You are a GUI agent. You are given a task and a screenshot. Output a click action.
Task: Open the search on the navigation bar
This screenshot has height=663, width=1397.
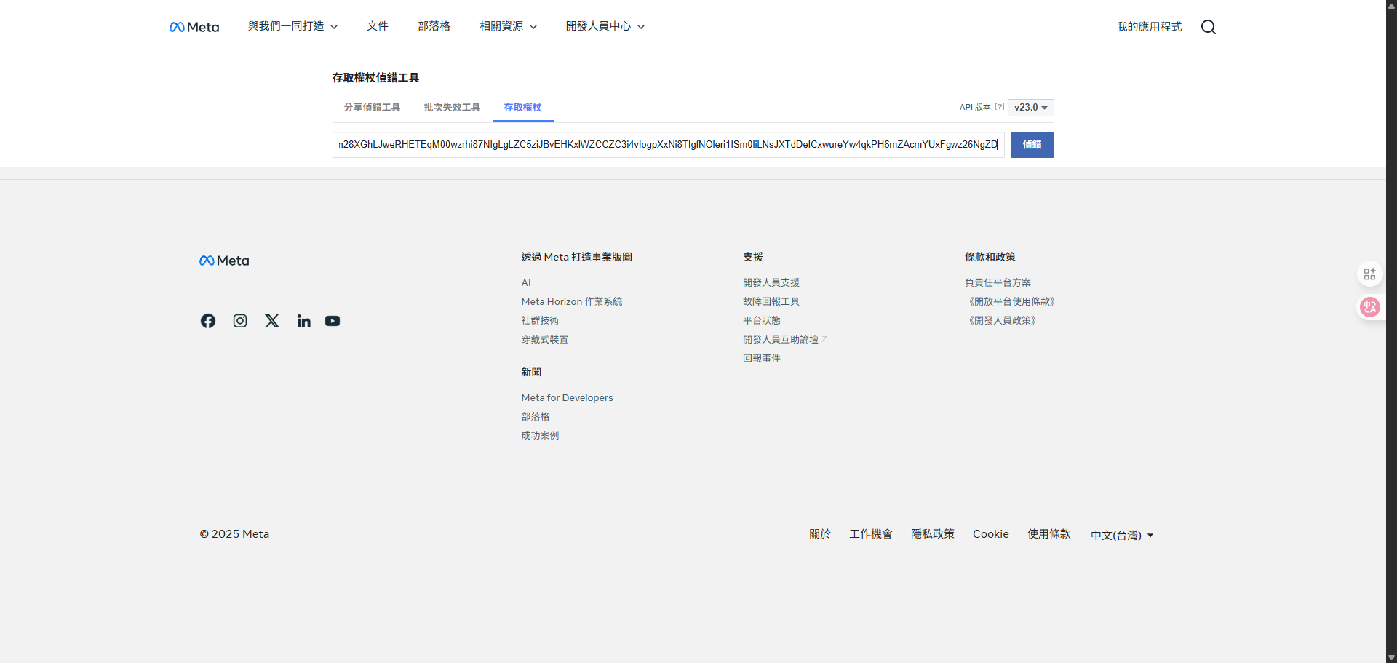(x=1208, y=26)
